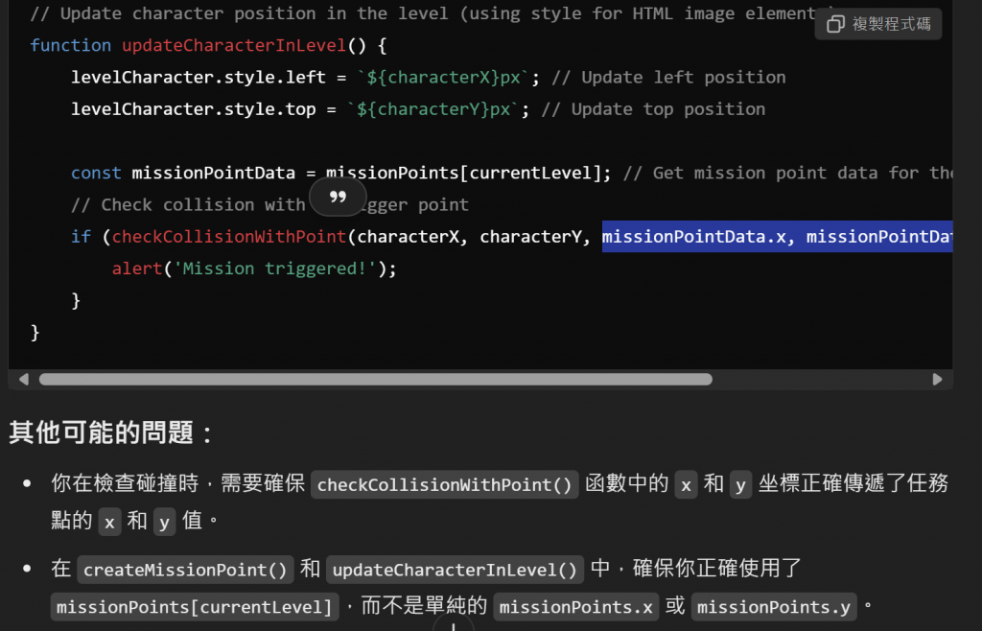The height and width of the screenshot is (631, 982).
Task: Click the const missionPointData declaration
Action: (340, 173)
